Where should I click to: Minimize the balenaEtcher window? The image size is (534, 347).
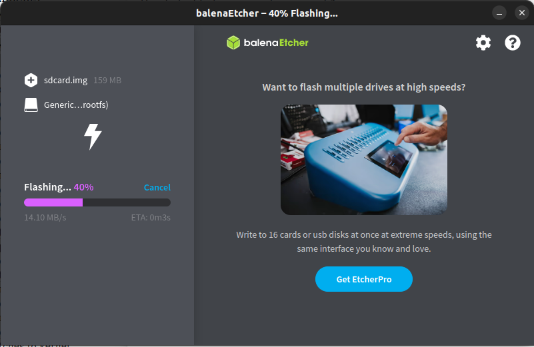pyautogui.click(x=499, y=13)
